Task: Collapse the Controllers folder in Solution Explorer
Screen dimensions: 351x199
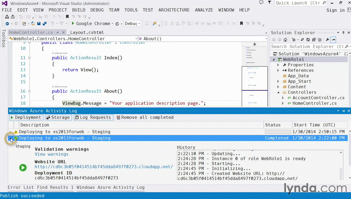Action: 279,92
